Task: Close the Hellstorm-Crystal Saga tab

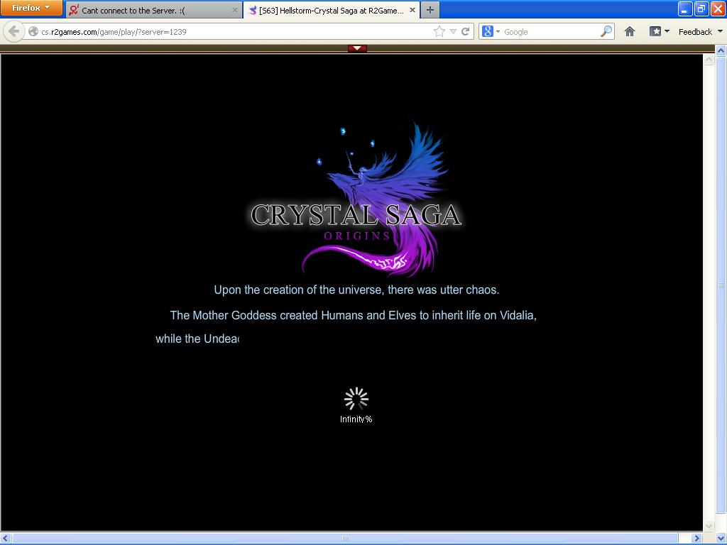Action: click(x=412, y=11)
